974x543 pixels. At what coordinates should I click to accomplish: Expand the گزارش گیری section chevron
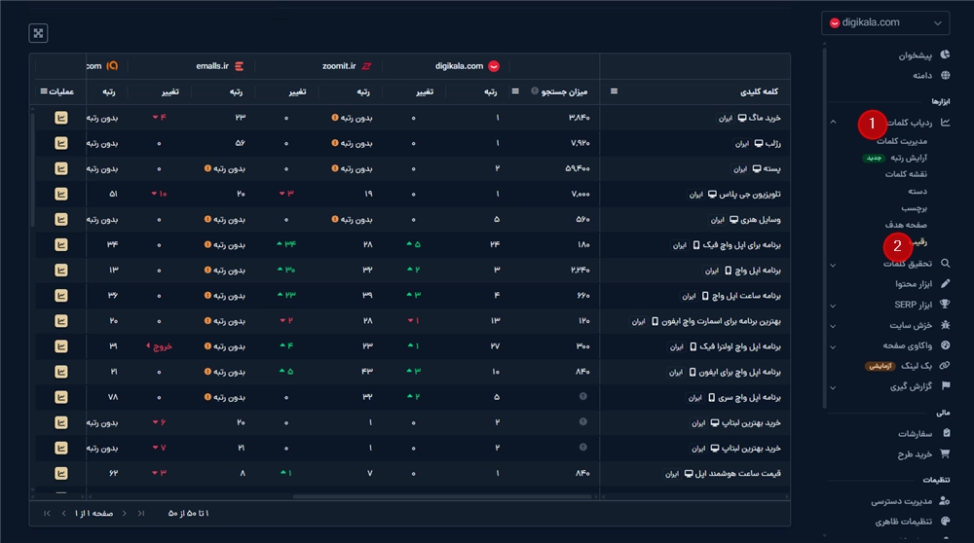[x=833, y=388]
